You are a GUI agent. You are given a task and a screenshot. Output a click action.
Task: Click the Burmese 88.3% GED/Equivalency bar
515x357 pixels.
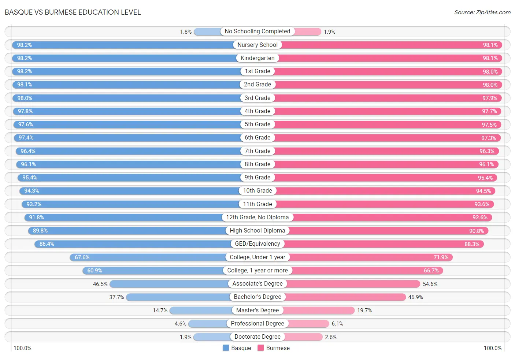(x=384, y=244)
